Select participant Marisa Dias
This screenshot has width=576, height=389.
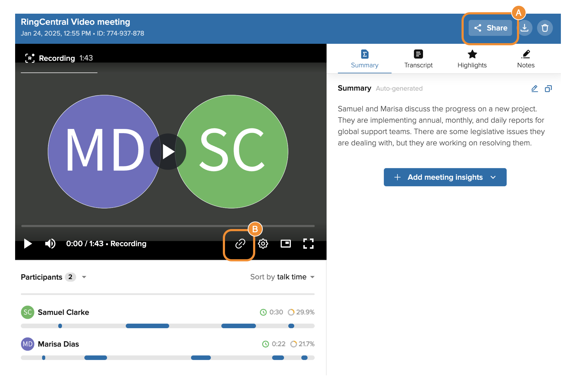(x=58, y=344)
